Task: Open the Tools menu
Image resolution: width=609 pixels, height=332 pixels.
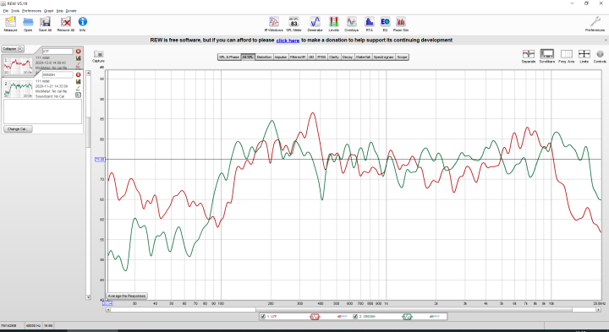Action: pos(14,11)
